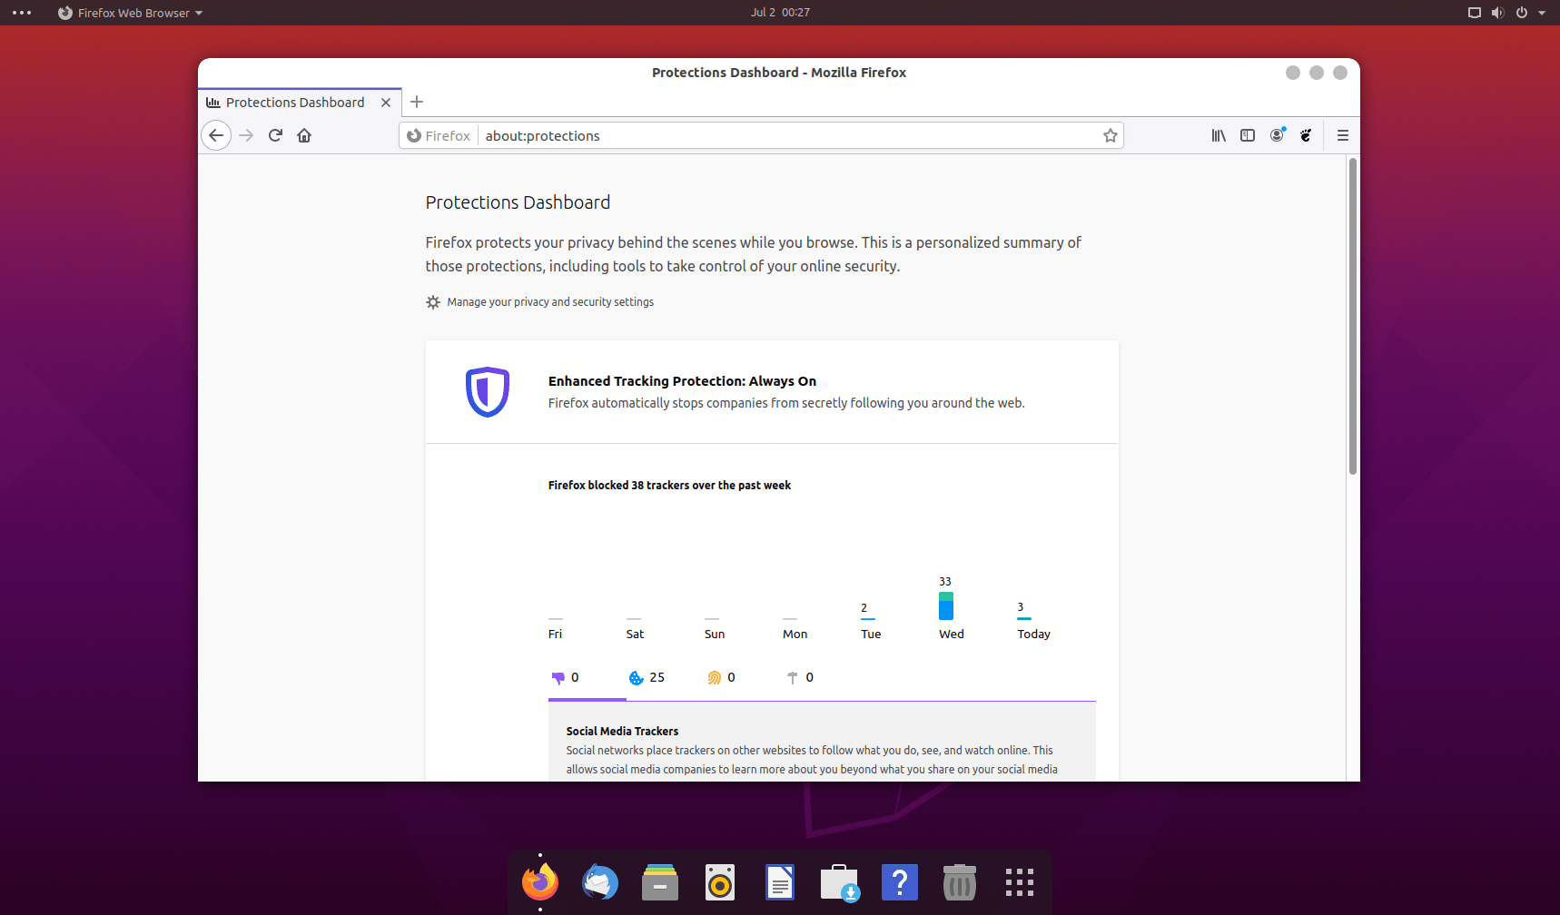Open the Library toolbar icon
The width and height of the screenshot is (1560, 915).
(1219, 135)
